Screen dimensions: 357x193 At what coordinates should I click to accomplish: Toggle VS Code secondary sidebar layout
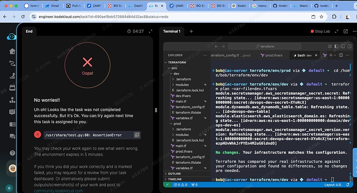[349, 46]
